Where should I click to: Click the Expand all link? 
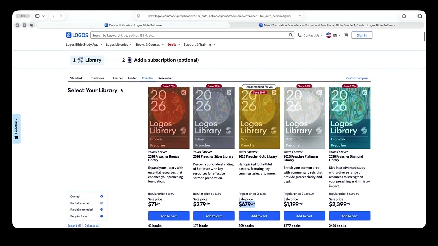pos(74,225)
